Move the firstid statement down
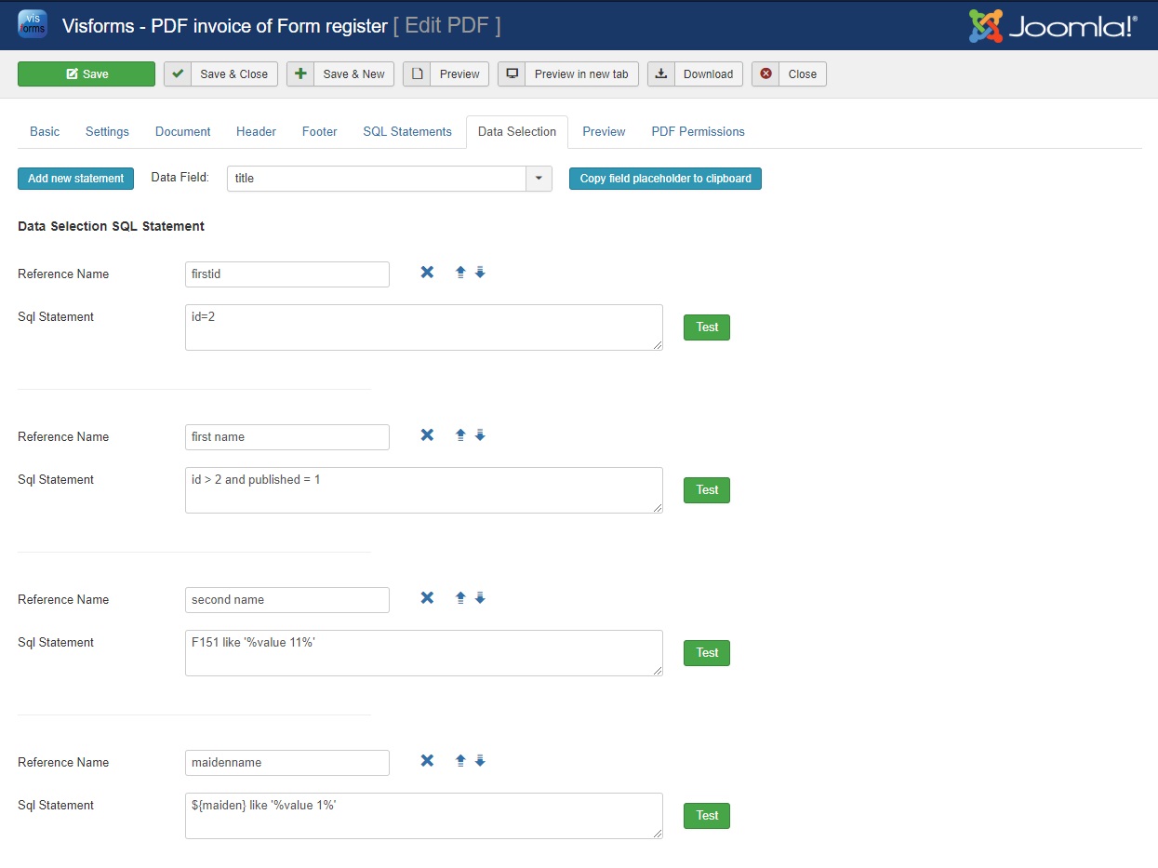Image resolution: width=1158 pixels, height=868 pixels. (x=480, y=273)
